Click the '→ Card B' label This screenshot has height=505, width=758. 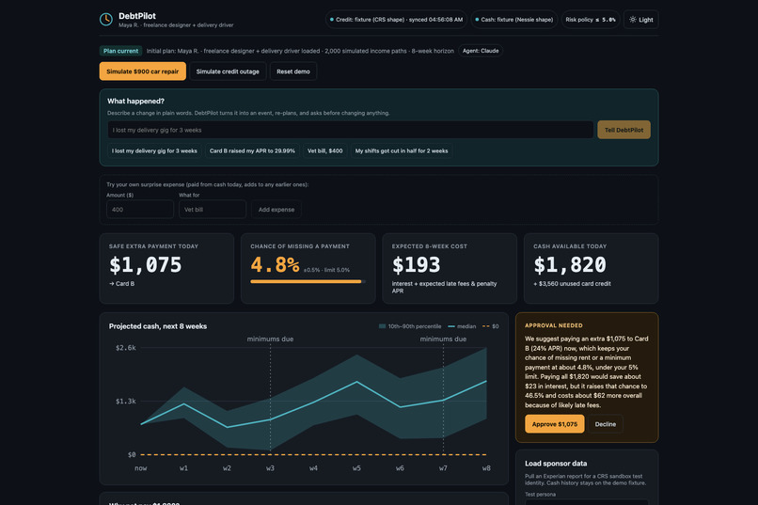click(122, 284)
